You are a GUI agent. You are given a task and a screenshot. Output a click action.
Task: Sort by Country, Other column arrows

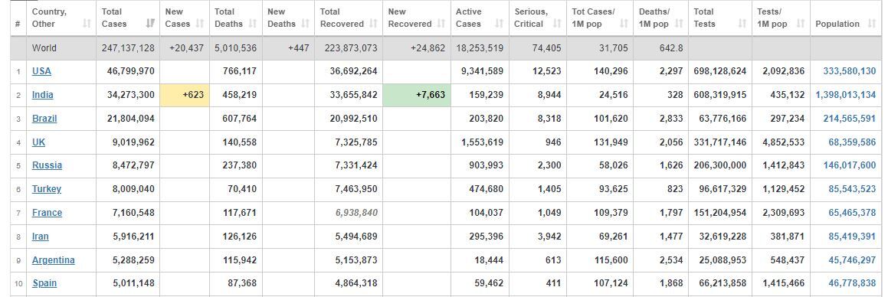point(87,24)
